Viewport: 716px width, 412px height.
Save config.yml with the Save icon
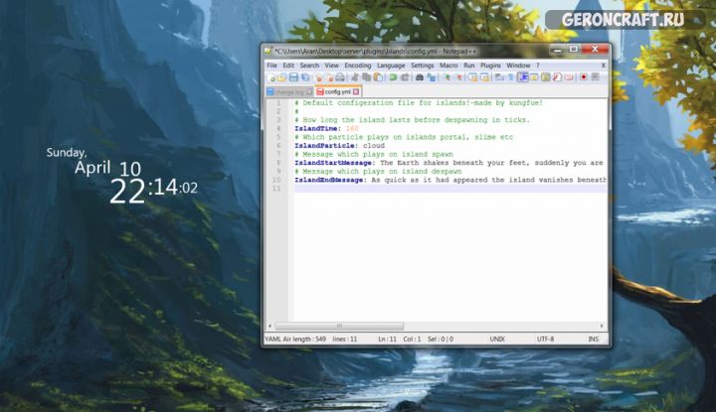tap(293, 77)
